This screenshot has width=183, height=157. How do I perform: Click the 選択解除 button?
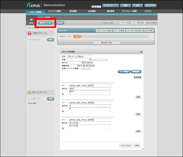(140, 23)
